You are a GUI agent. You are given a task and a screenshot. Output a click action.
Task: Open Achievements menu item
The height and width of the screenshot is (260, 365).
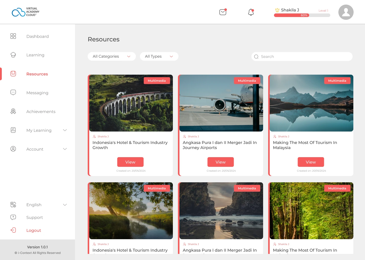pyautogui.click(x=41, y=111)
